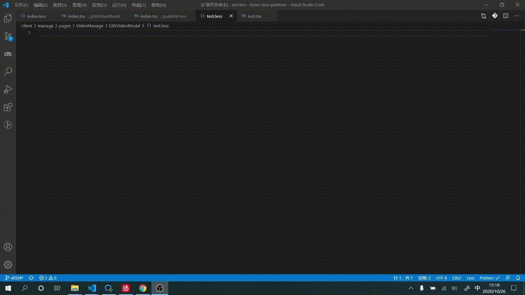The width and height of the screenshot is (525, 295).
Task: Click the Split Editor icon in the title bar
Action: click(506, 16)
